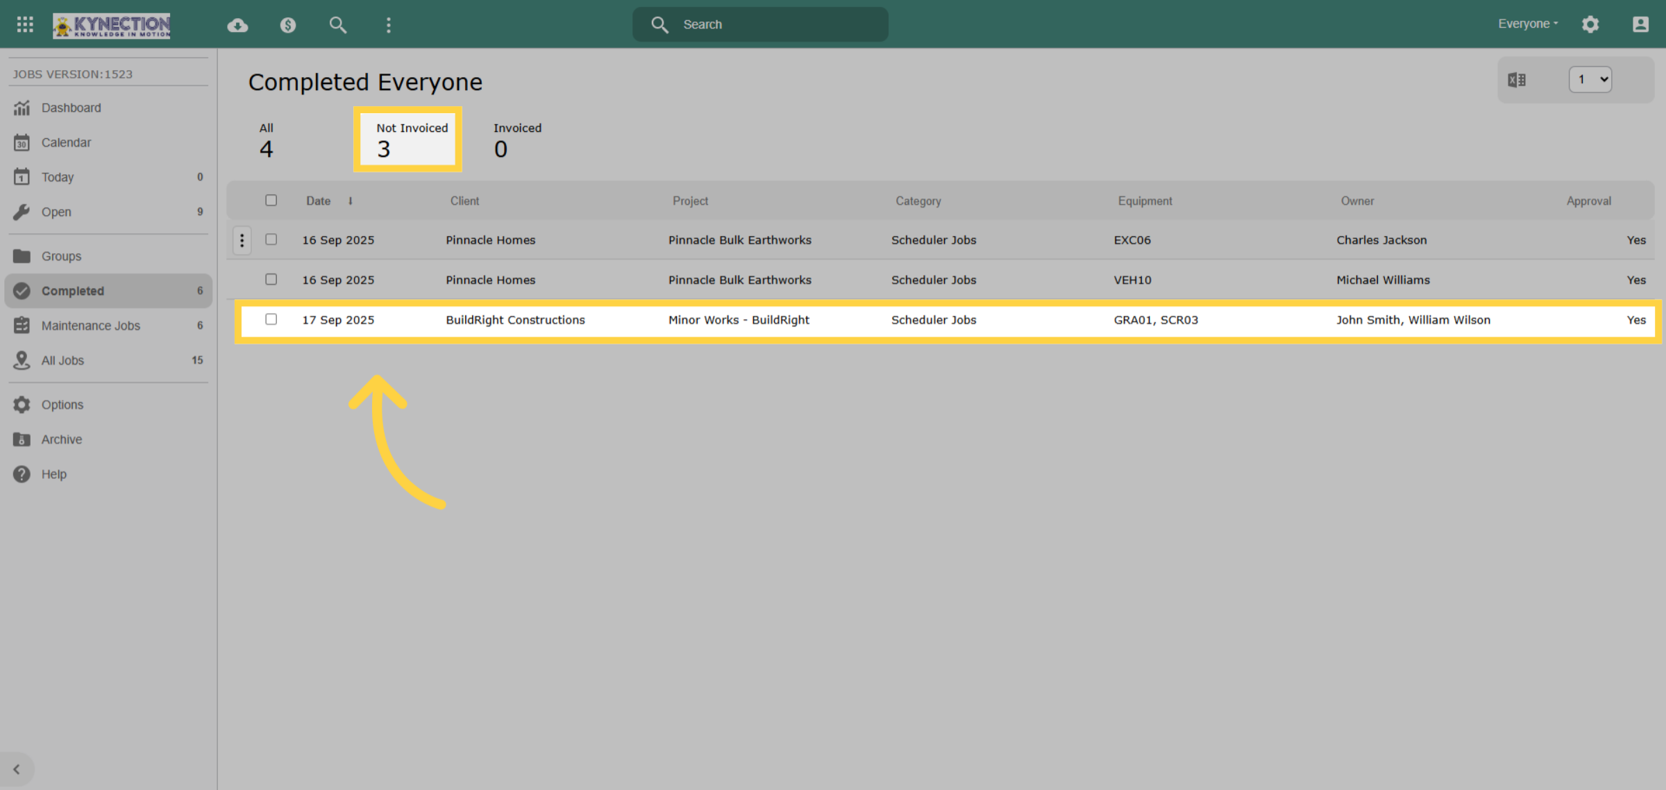The height and width of the screenshot is (790, 1666).
Task: Open the settings gear icon
Action: coord(1590,24)
